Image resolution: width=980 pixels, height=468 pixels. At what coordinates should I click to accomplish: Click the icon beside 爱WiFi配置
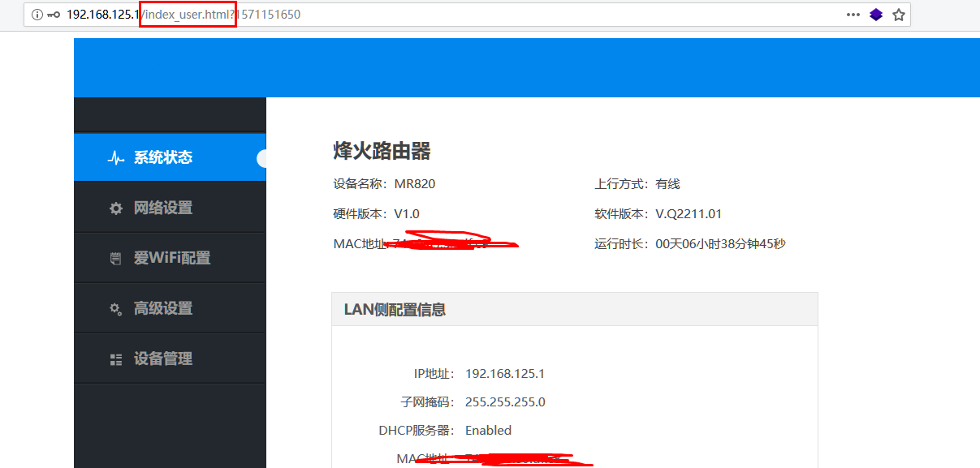(x=116, y=259)
